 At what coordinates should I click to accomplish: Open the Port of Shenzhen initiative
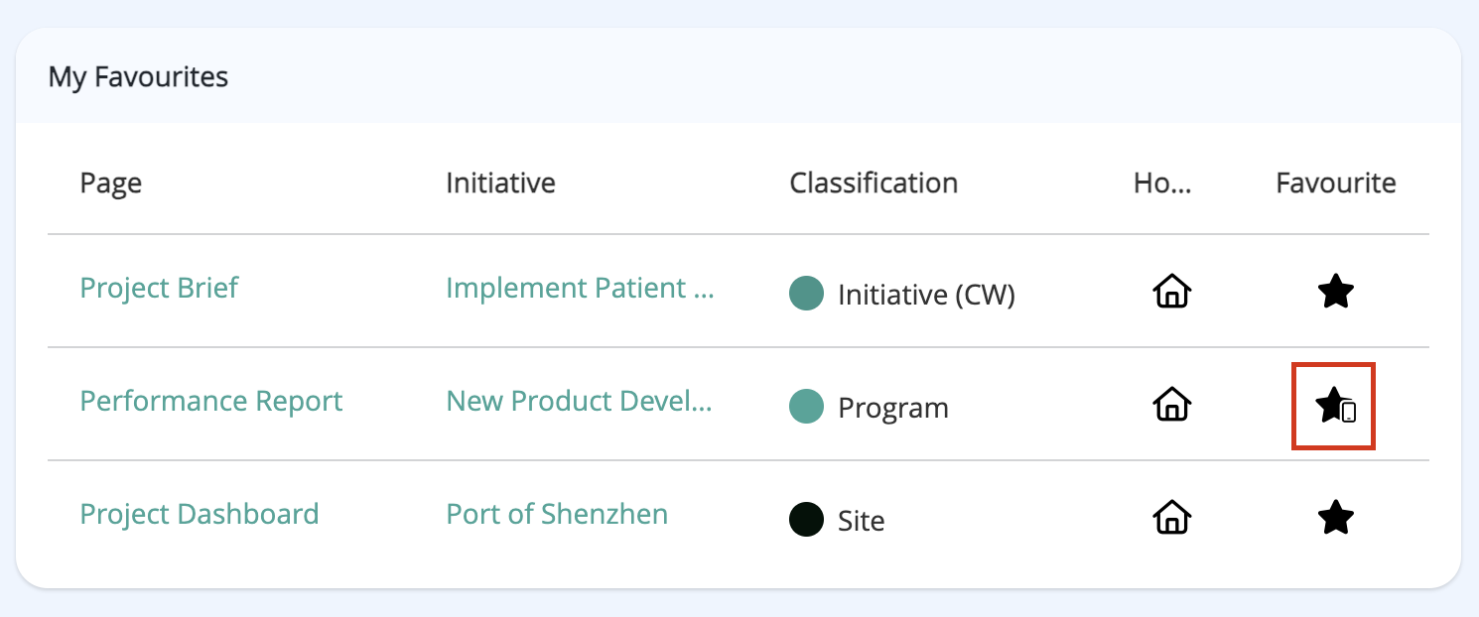point(557,514)
